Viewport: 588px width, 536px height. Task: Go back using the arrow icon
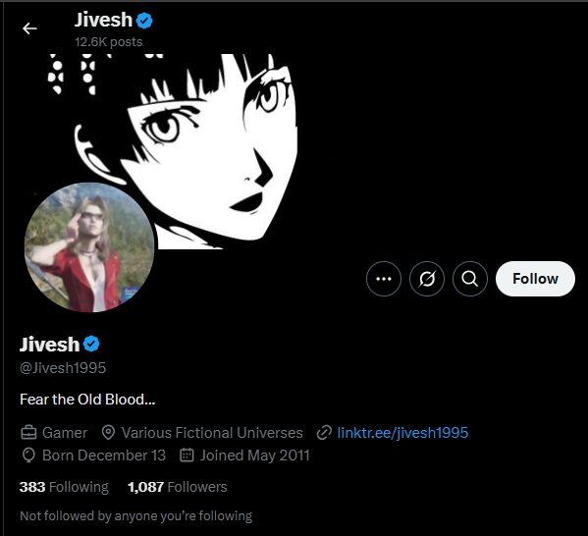coord(29,28)
